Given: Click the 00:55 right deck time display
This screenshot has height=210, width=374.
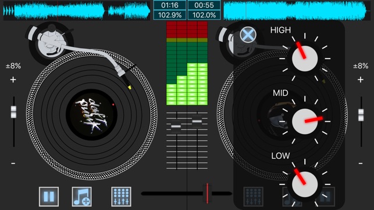Looking at the screenshot, I should [x=204, y=5].
